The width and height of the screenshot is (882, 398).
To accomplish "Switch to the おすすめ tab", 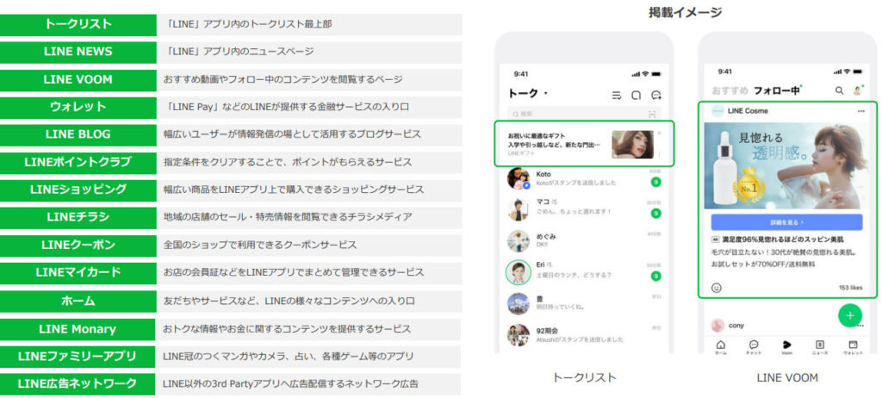I will [730, 90].
